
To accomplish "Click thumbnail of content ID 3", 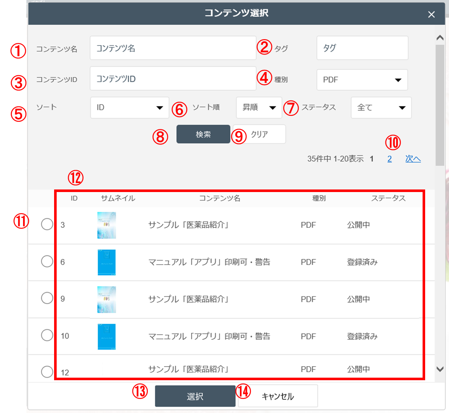I will (x=106, y=225).
